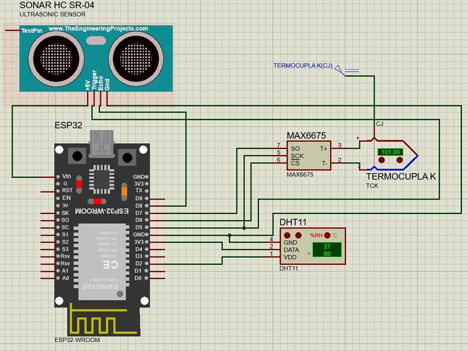Click the first red adjust button on DHT11

288,235
